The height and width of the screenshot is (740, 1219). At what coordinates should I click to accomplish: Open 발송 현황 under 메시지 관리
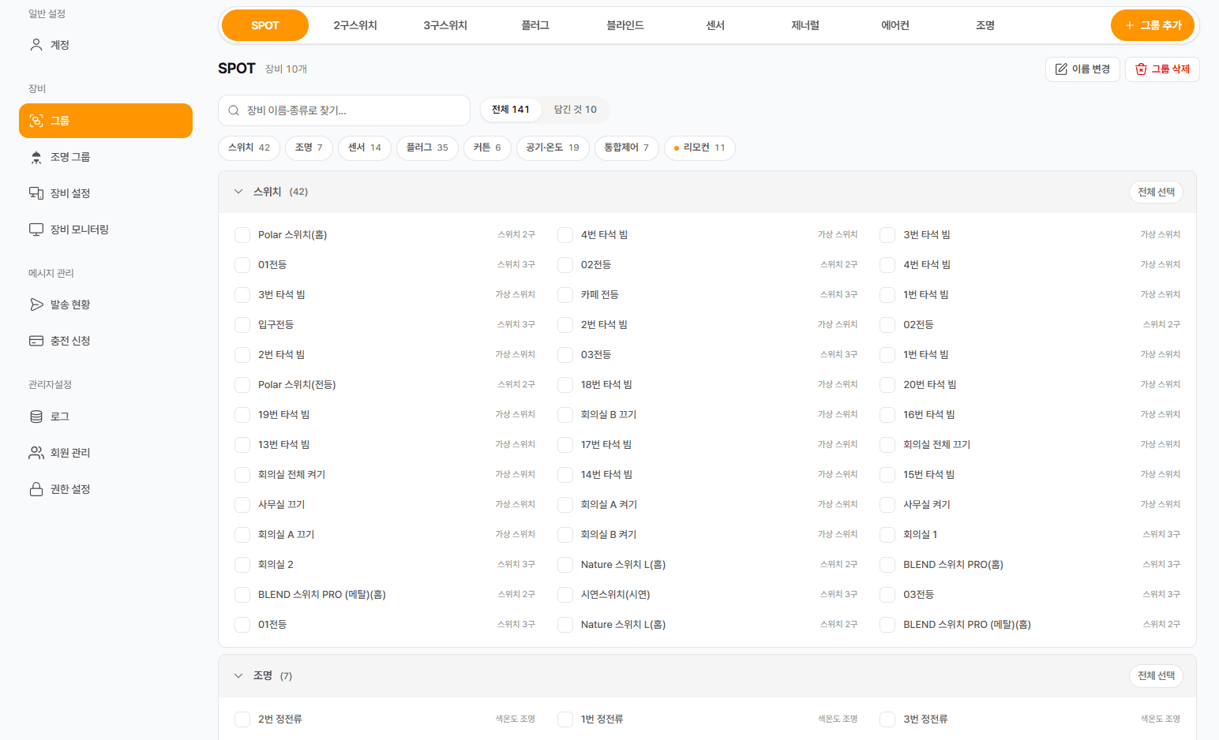point(106,305)
